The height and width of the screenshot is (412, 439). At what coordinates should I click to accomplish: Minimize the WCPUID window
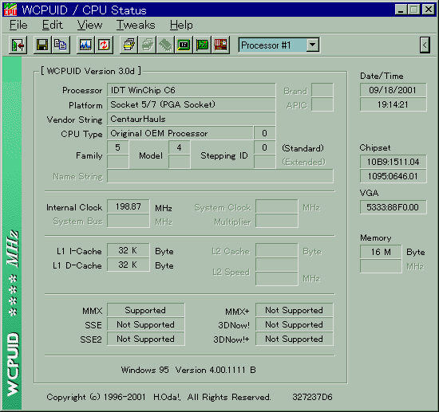click(x=401, y=10)
